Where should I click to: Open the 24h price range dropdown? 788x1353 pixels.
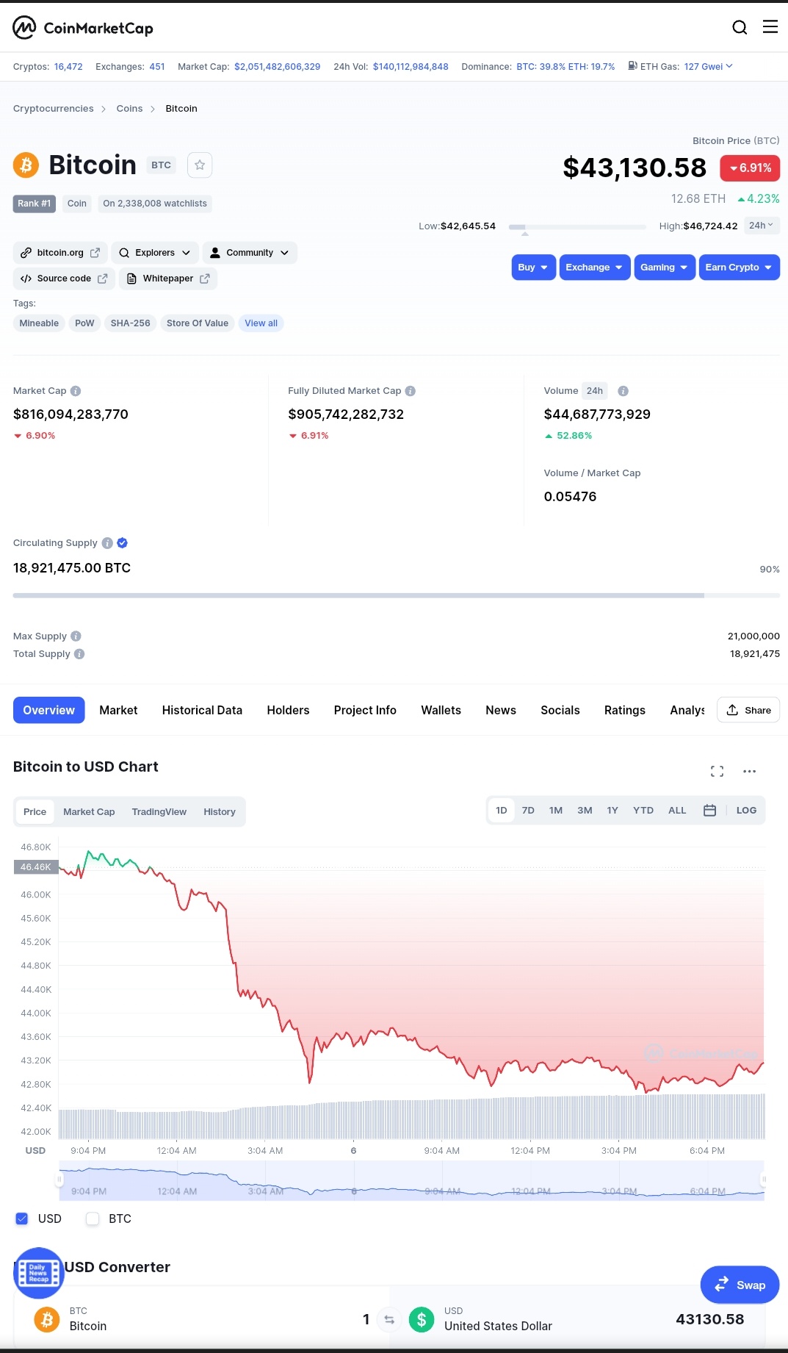click(761, 226)
